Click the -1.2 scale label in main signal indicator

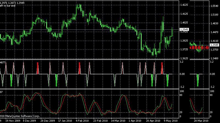tap(182, 87)
